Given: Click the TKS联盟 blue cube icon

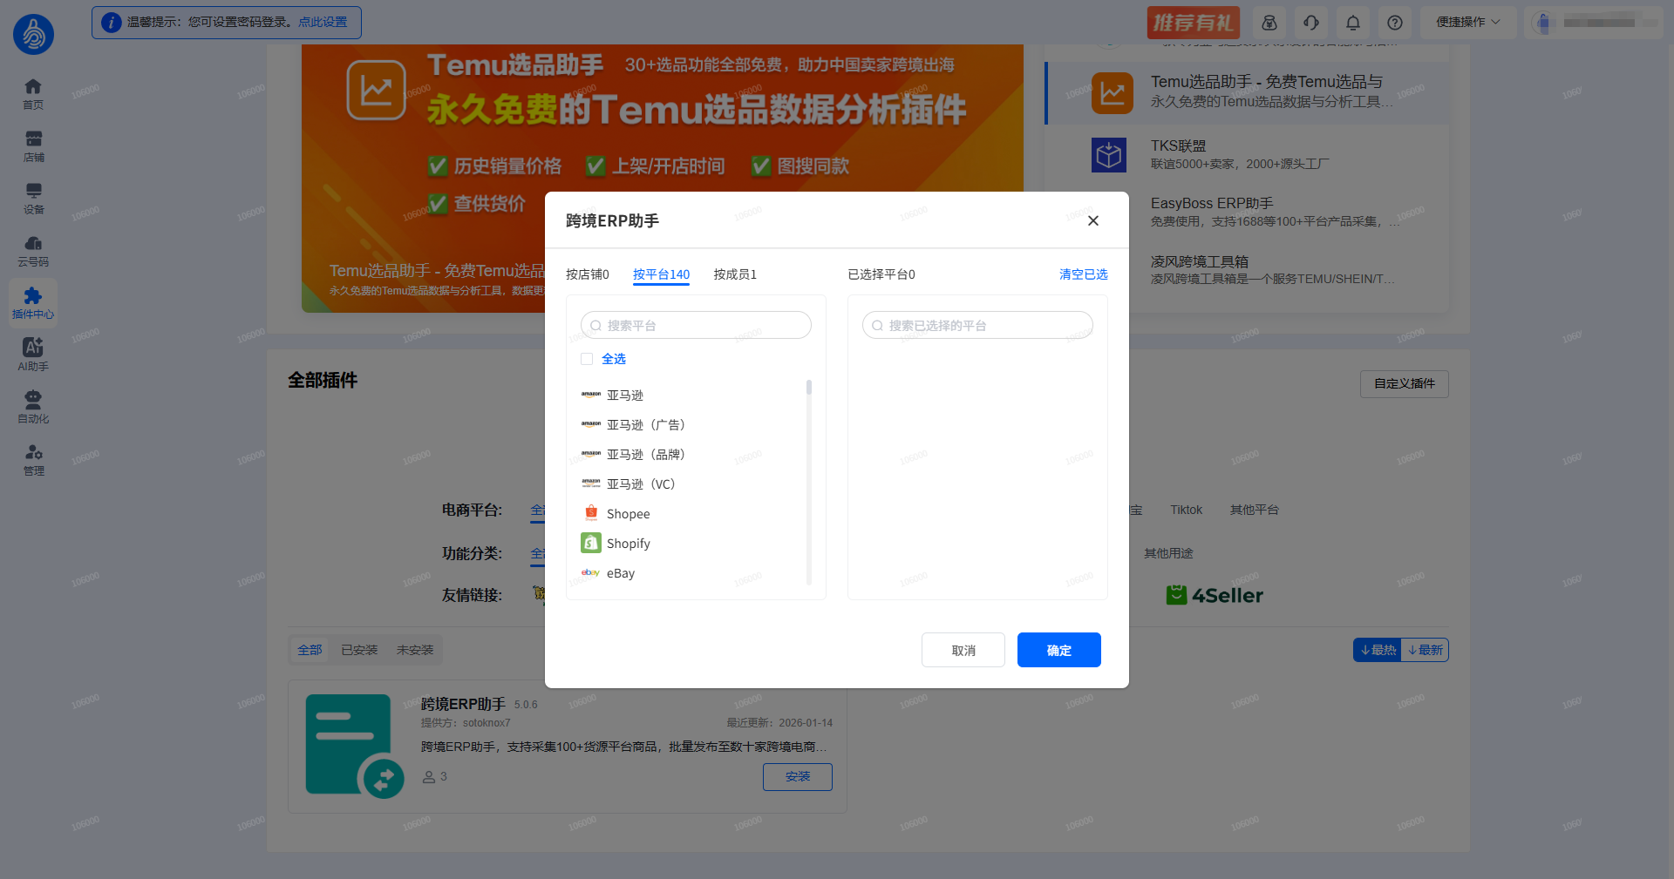Looking at the screenshot, I should pyautogui.click(x=1109, y=155).
